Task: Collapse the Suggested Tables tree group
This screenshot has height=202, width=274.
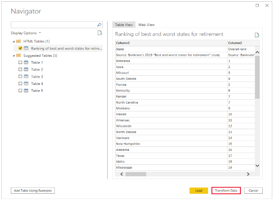Action: (x=13, y=55)
